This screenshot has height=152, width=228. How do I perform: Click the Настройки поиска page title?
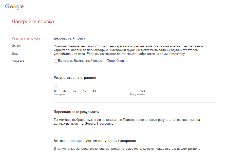pyautogui.click(x=33, y=22)
